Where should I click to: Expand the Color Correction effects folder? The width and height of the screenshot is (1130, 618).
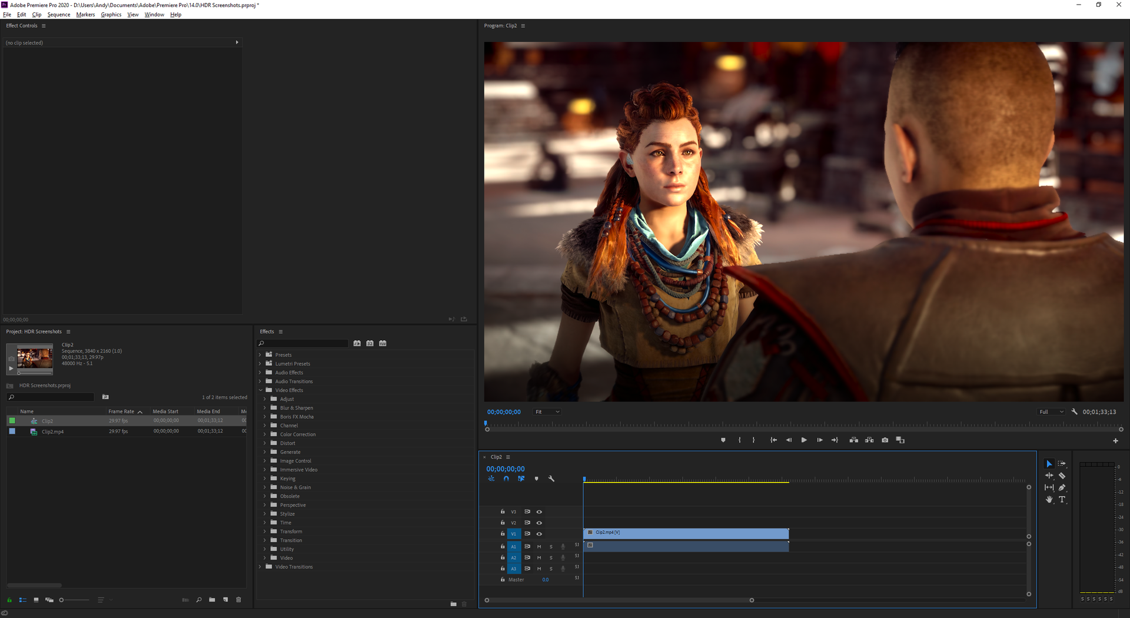(x=265, y=434)
